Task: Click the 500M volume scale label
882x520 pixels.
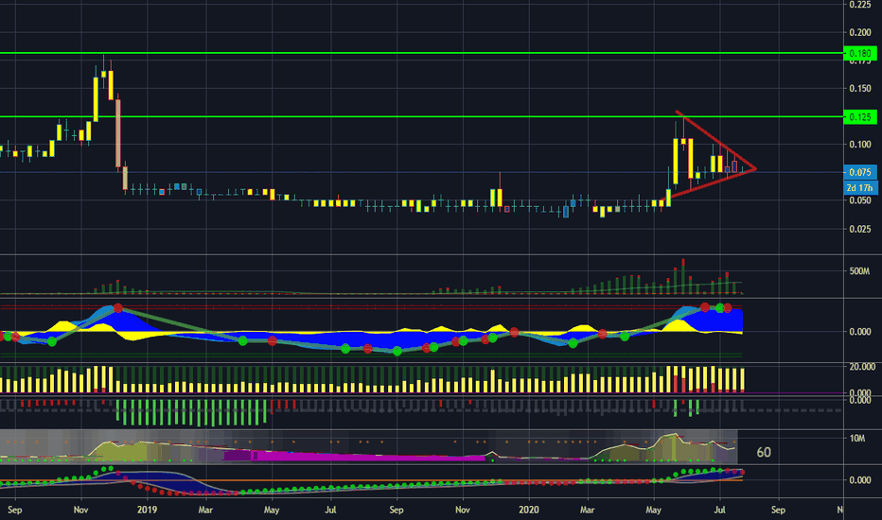Action: [x=859, y=271]
